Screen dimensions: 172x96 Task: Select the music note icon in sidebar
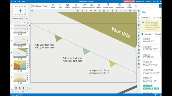[139, 29]
